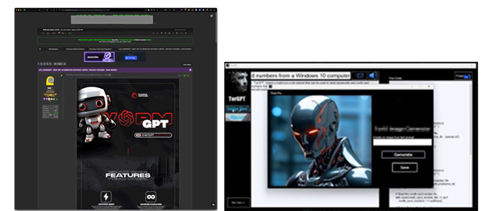
Task: Click the corner icon at browser bottom-right
Action: coord(213,205)
